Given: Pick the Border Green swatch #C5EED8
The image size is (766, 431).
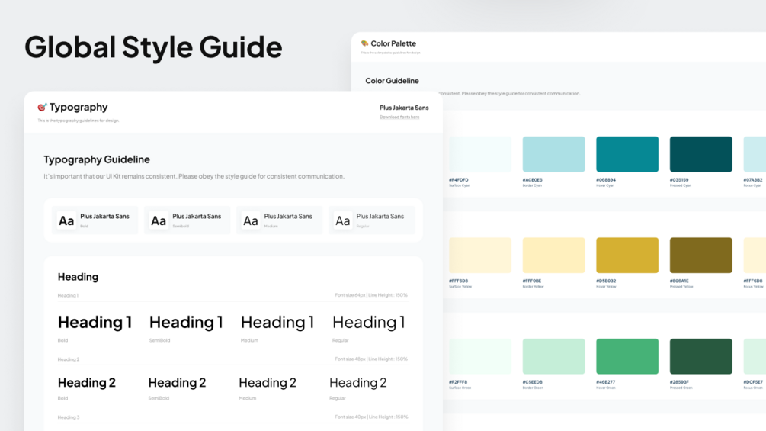Looking at the screenshot, I should [x=553, y=356].
